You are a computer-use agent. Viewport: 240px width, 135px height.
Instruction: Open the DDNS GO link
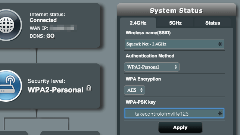point(50,36)
